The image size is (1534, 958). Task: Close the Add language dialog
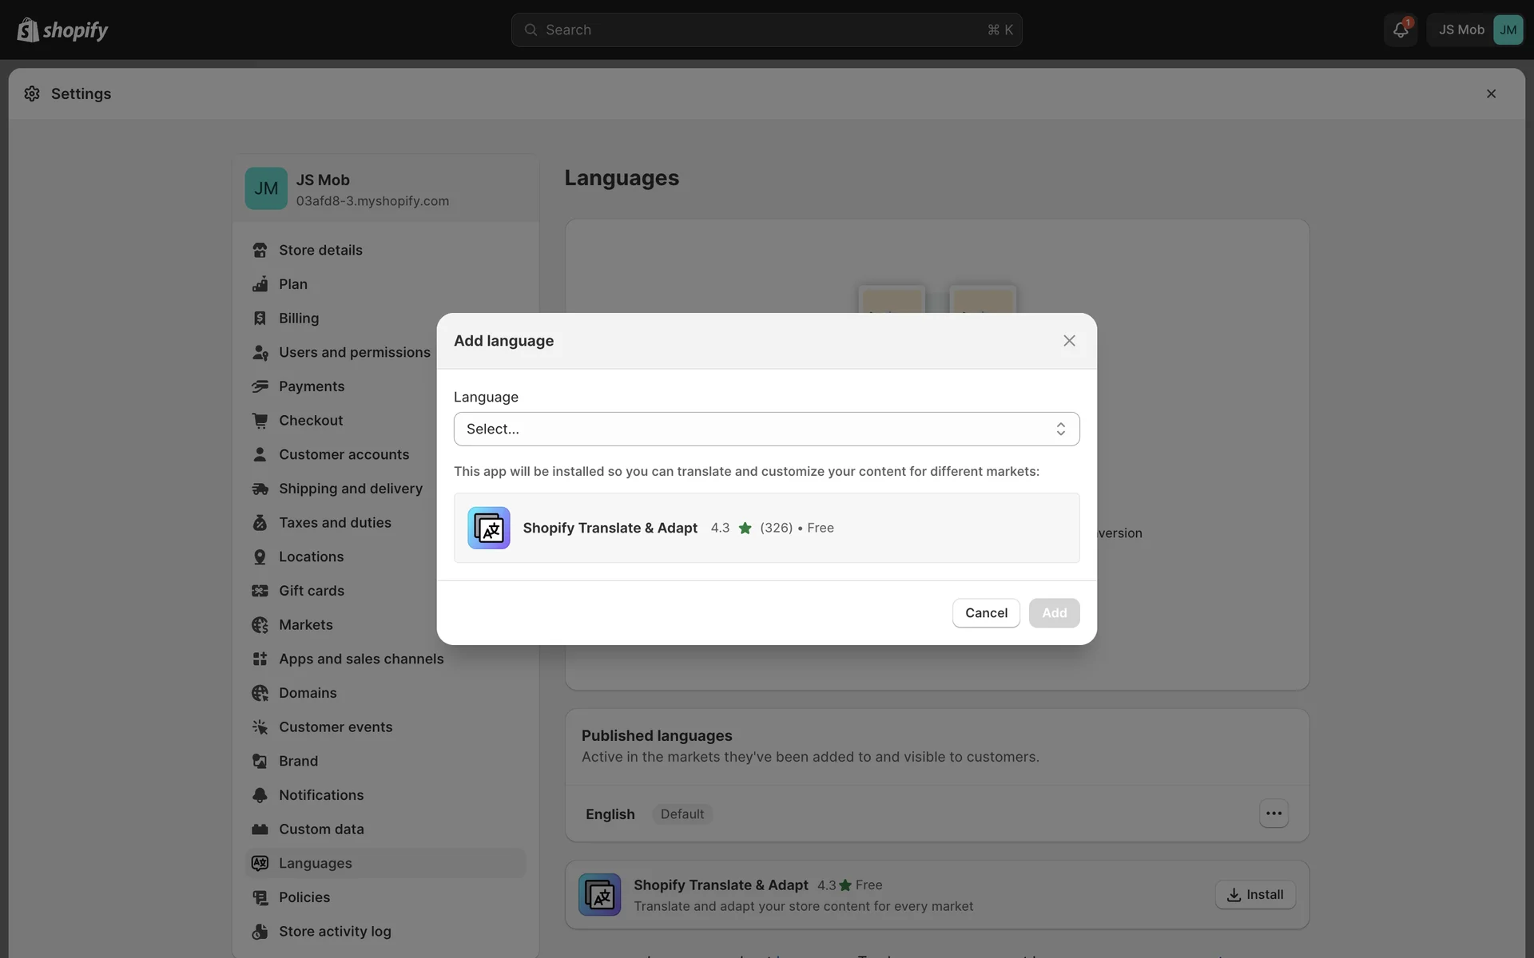click(x=1069, y=341)
